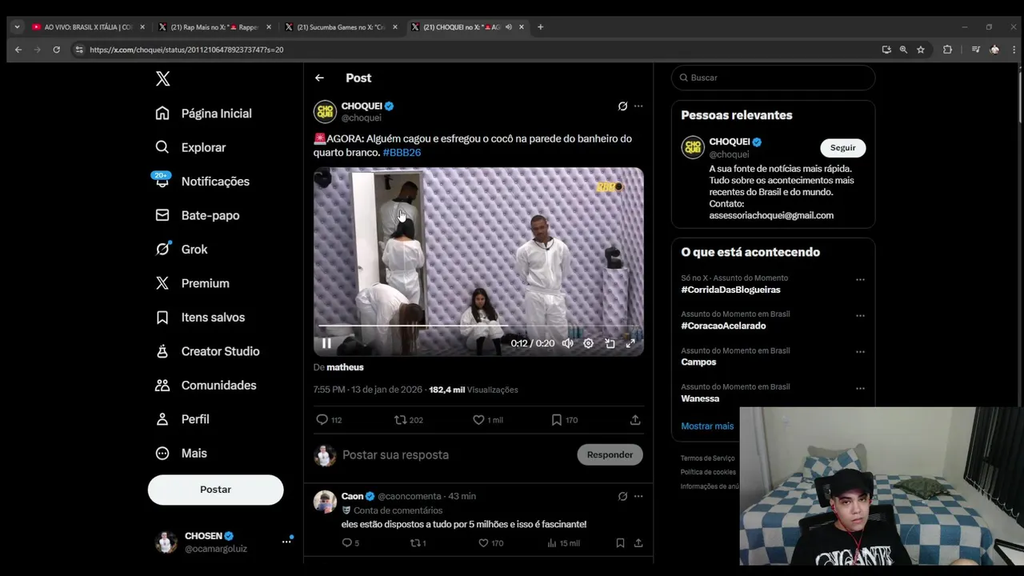Repost Caon's comment

[417, 543]
